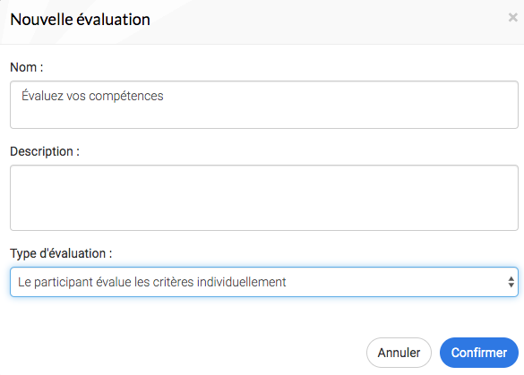Focus the Nom input field
Screen dimensions: 524x375
pos(264,105)
